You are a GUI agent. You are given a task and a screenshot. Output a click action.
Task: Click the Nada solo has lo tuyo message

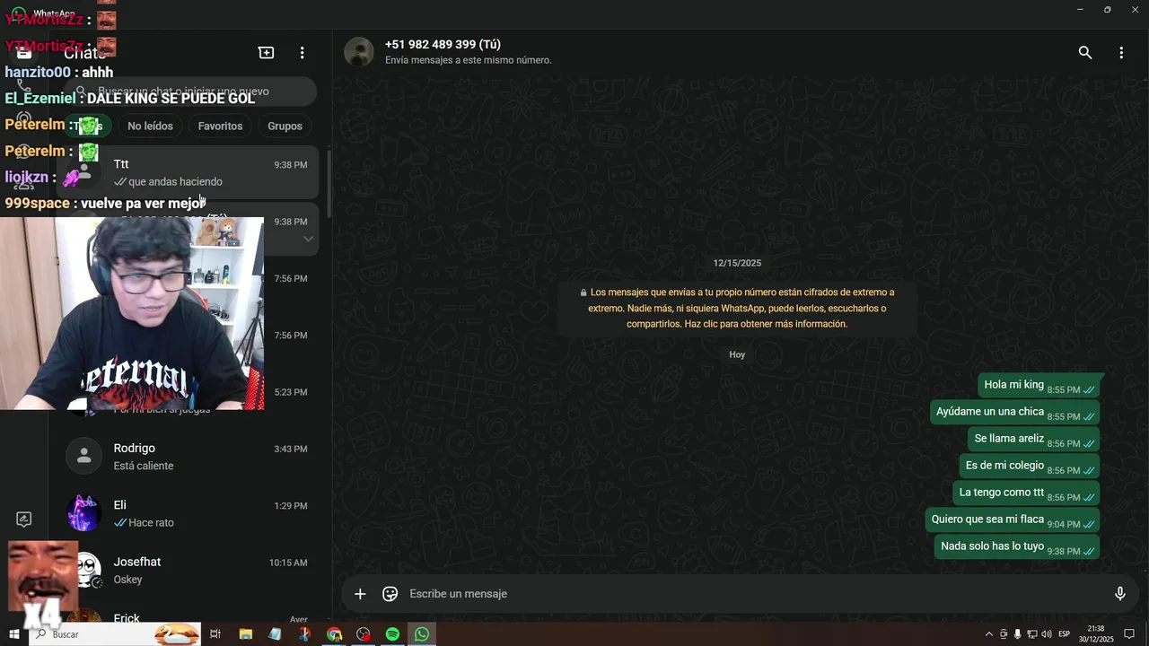[x=1017, y=547]
